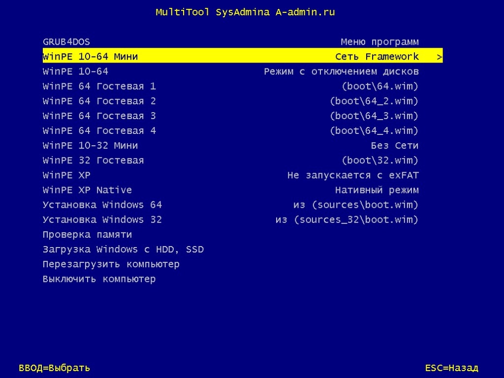Open submenu arrow on highlighted row
The width and height of the screenshot is (504, 378).
click(440, 57)
